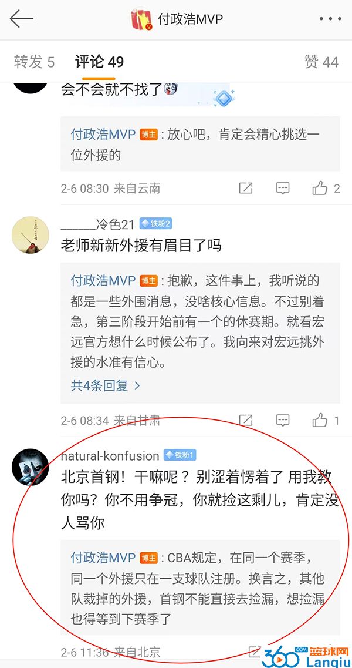Repost the 2-6 08:30 comment from 云南
Image resolution: width=352 pixels, height=668 pixels.
click(x=246, y=188)
